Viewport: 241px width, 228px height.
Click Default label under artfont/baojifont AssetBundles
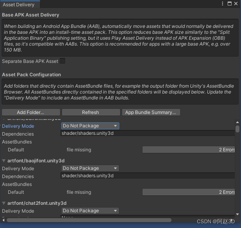[x=16, y=192]
